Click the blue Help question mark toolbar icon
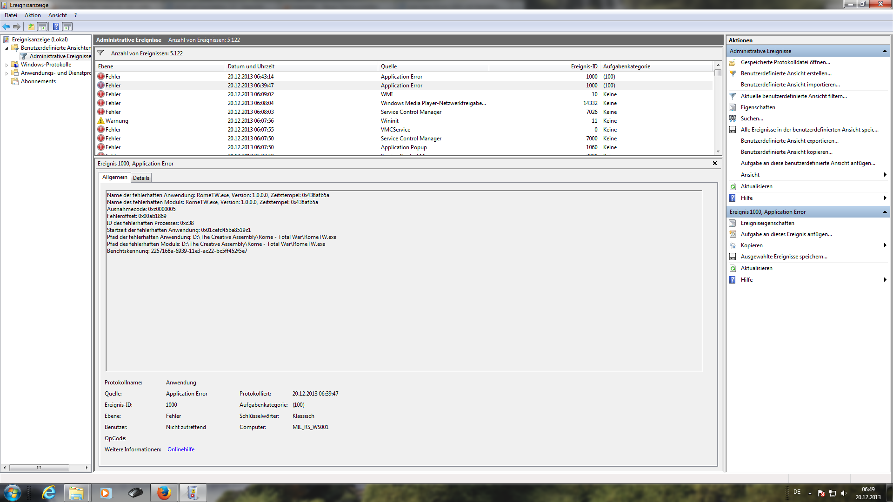The height and width of the screenshot is (502, 893). 56,26
